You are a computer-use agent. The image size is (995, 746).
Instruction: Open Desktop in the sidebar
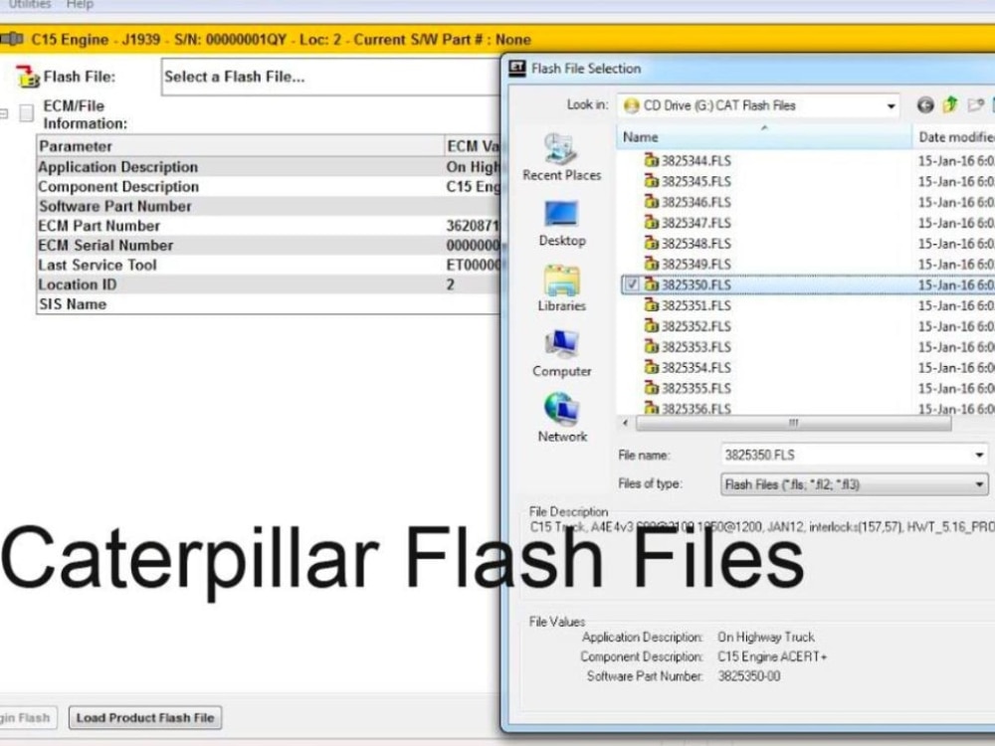(561, 223)
